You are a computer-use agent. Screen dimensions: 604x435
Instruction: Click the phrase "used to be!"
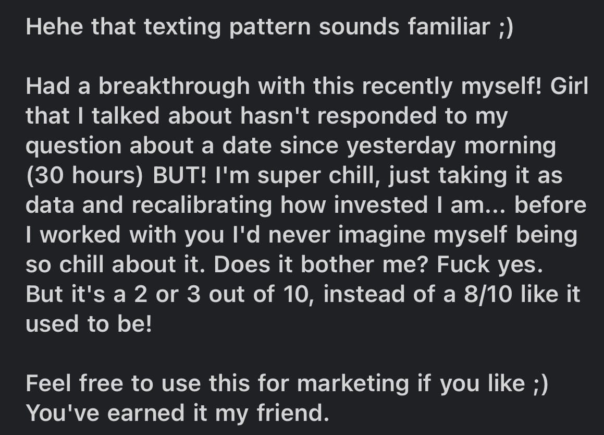[89, 324]
